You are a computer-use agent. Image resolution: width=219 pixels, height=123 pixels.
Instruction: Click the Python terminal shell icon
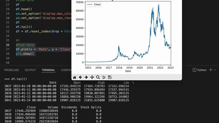(x=194, y=70)
